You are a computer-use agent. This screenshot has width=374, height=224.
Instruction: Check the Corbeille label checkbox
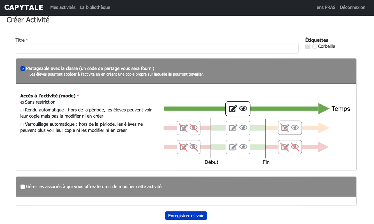click(315, 46)
